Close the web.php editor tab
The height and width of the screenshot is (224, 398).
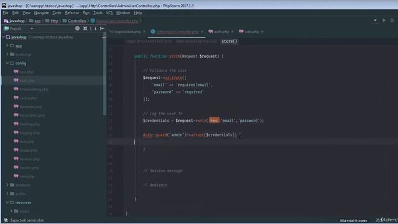coord(262,32)
